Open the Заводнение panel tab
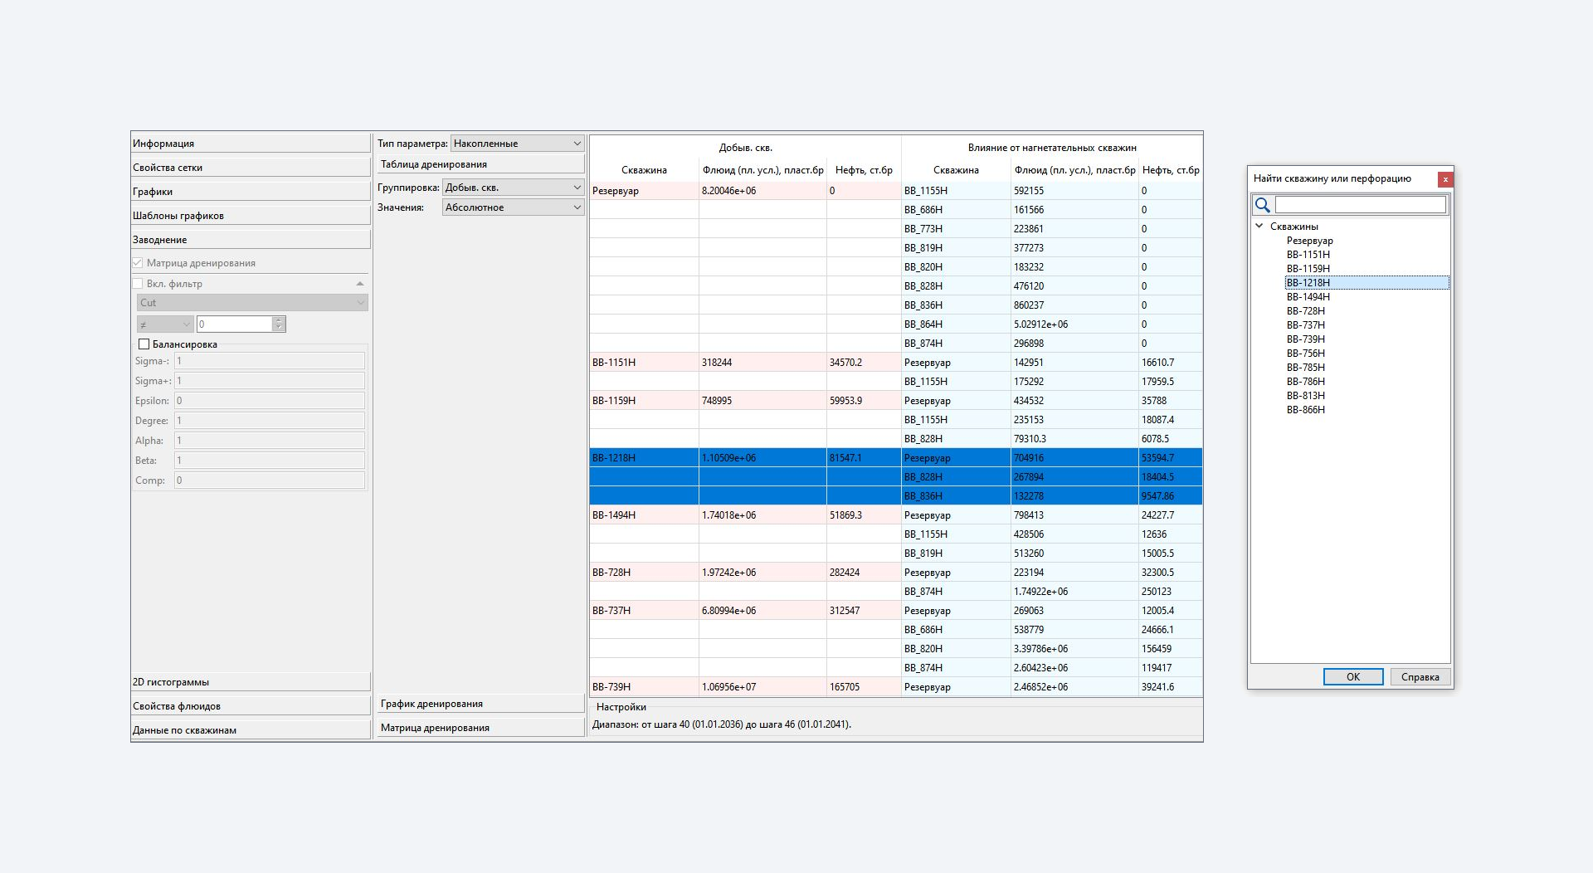The width and height of the screenshot is (1593, 873). 251,240
